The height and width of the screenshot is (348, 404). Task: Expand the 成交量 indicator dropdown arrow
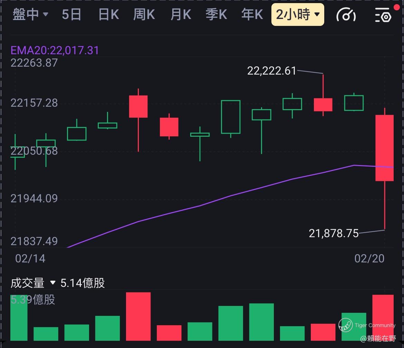click(52, 283)
